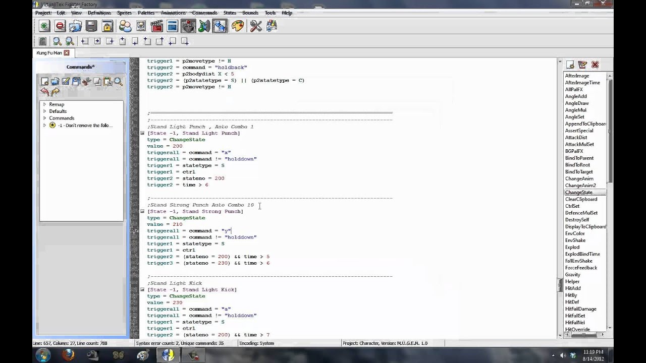This screenshot has width=646, height=363.
Task: Click the taskbar clock showing 11:19 PM
Action: pos(593,352)
